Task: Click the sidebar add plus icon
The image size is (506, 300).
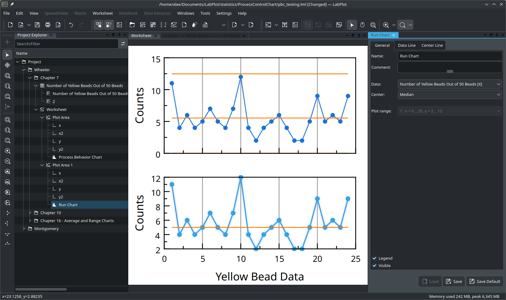Action: pyautogui.click(x=7, y=42)
